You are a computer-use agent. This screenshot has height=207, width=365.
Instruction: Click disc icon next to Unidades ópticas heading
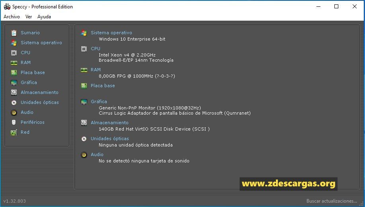84,139
